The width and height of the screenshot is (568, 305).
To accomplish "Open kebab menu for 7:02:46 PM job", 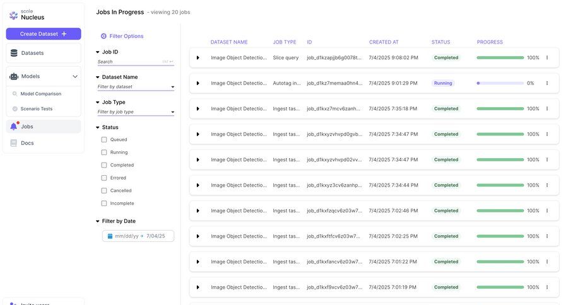I will 547,210.
